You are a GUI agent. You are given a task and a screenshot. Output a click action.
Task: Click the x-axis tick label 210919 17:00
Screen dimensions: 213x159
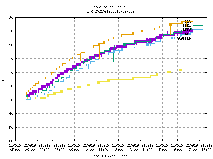tap(192, 148)
